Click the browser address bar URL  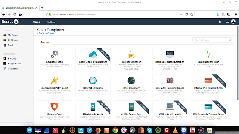[x=74, y=15]
